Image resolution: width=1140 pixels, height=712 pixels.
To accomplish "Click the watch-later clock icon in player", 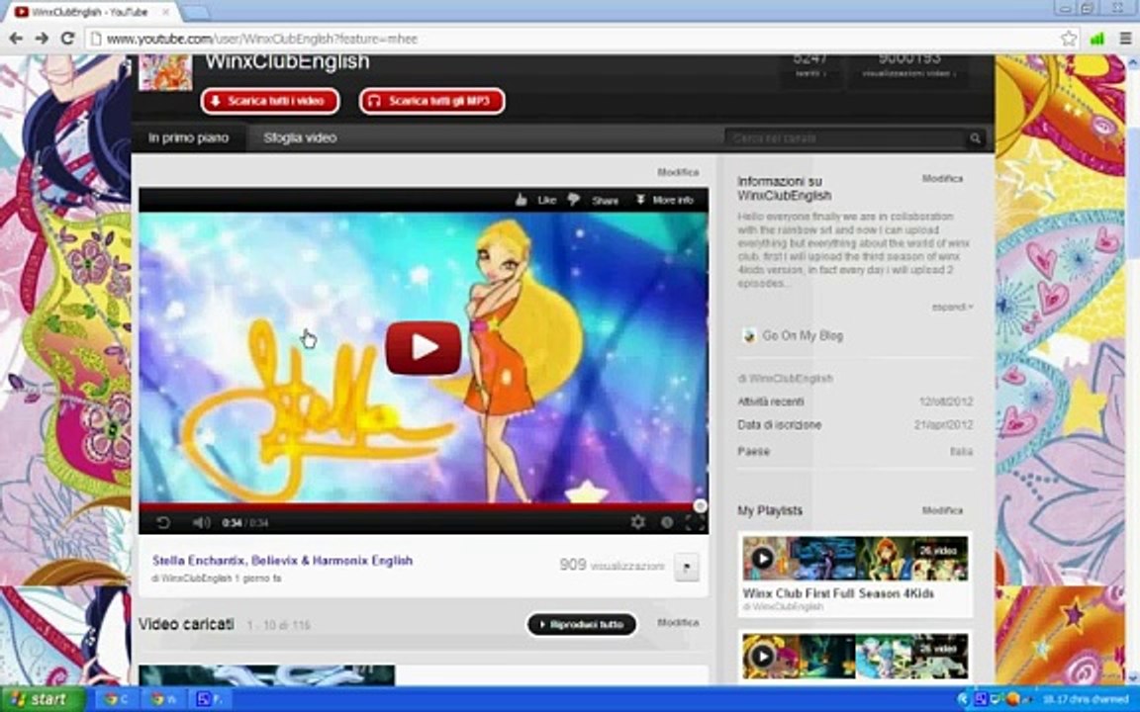I will [666, 522].
